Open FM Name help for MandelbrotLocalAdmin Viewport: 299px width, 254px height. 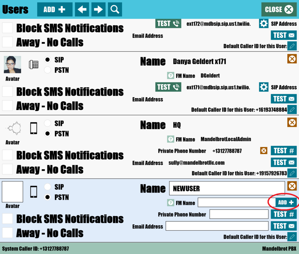(x=171, y=139)
